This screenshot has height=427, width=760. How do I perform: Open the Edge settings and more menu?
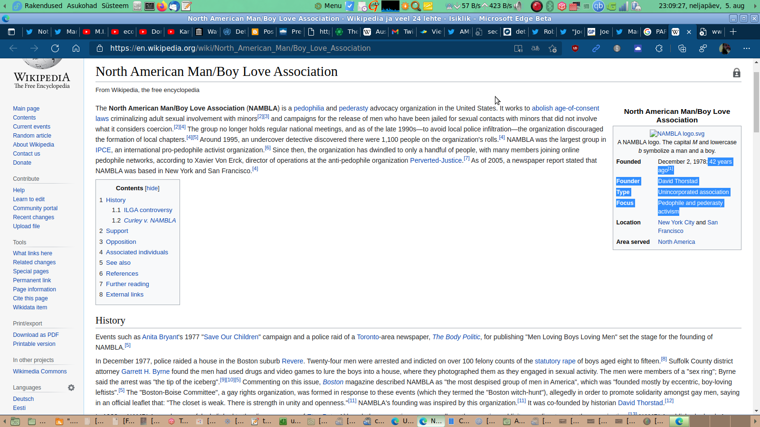747,48
